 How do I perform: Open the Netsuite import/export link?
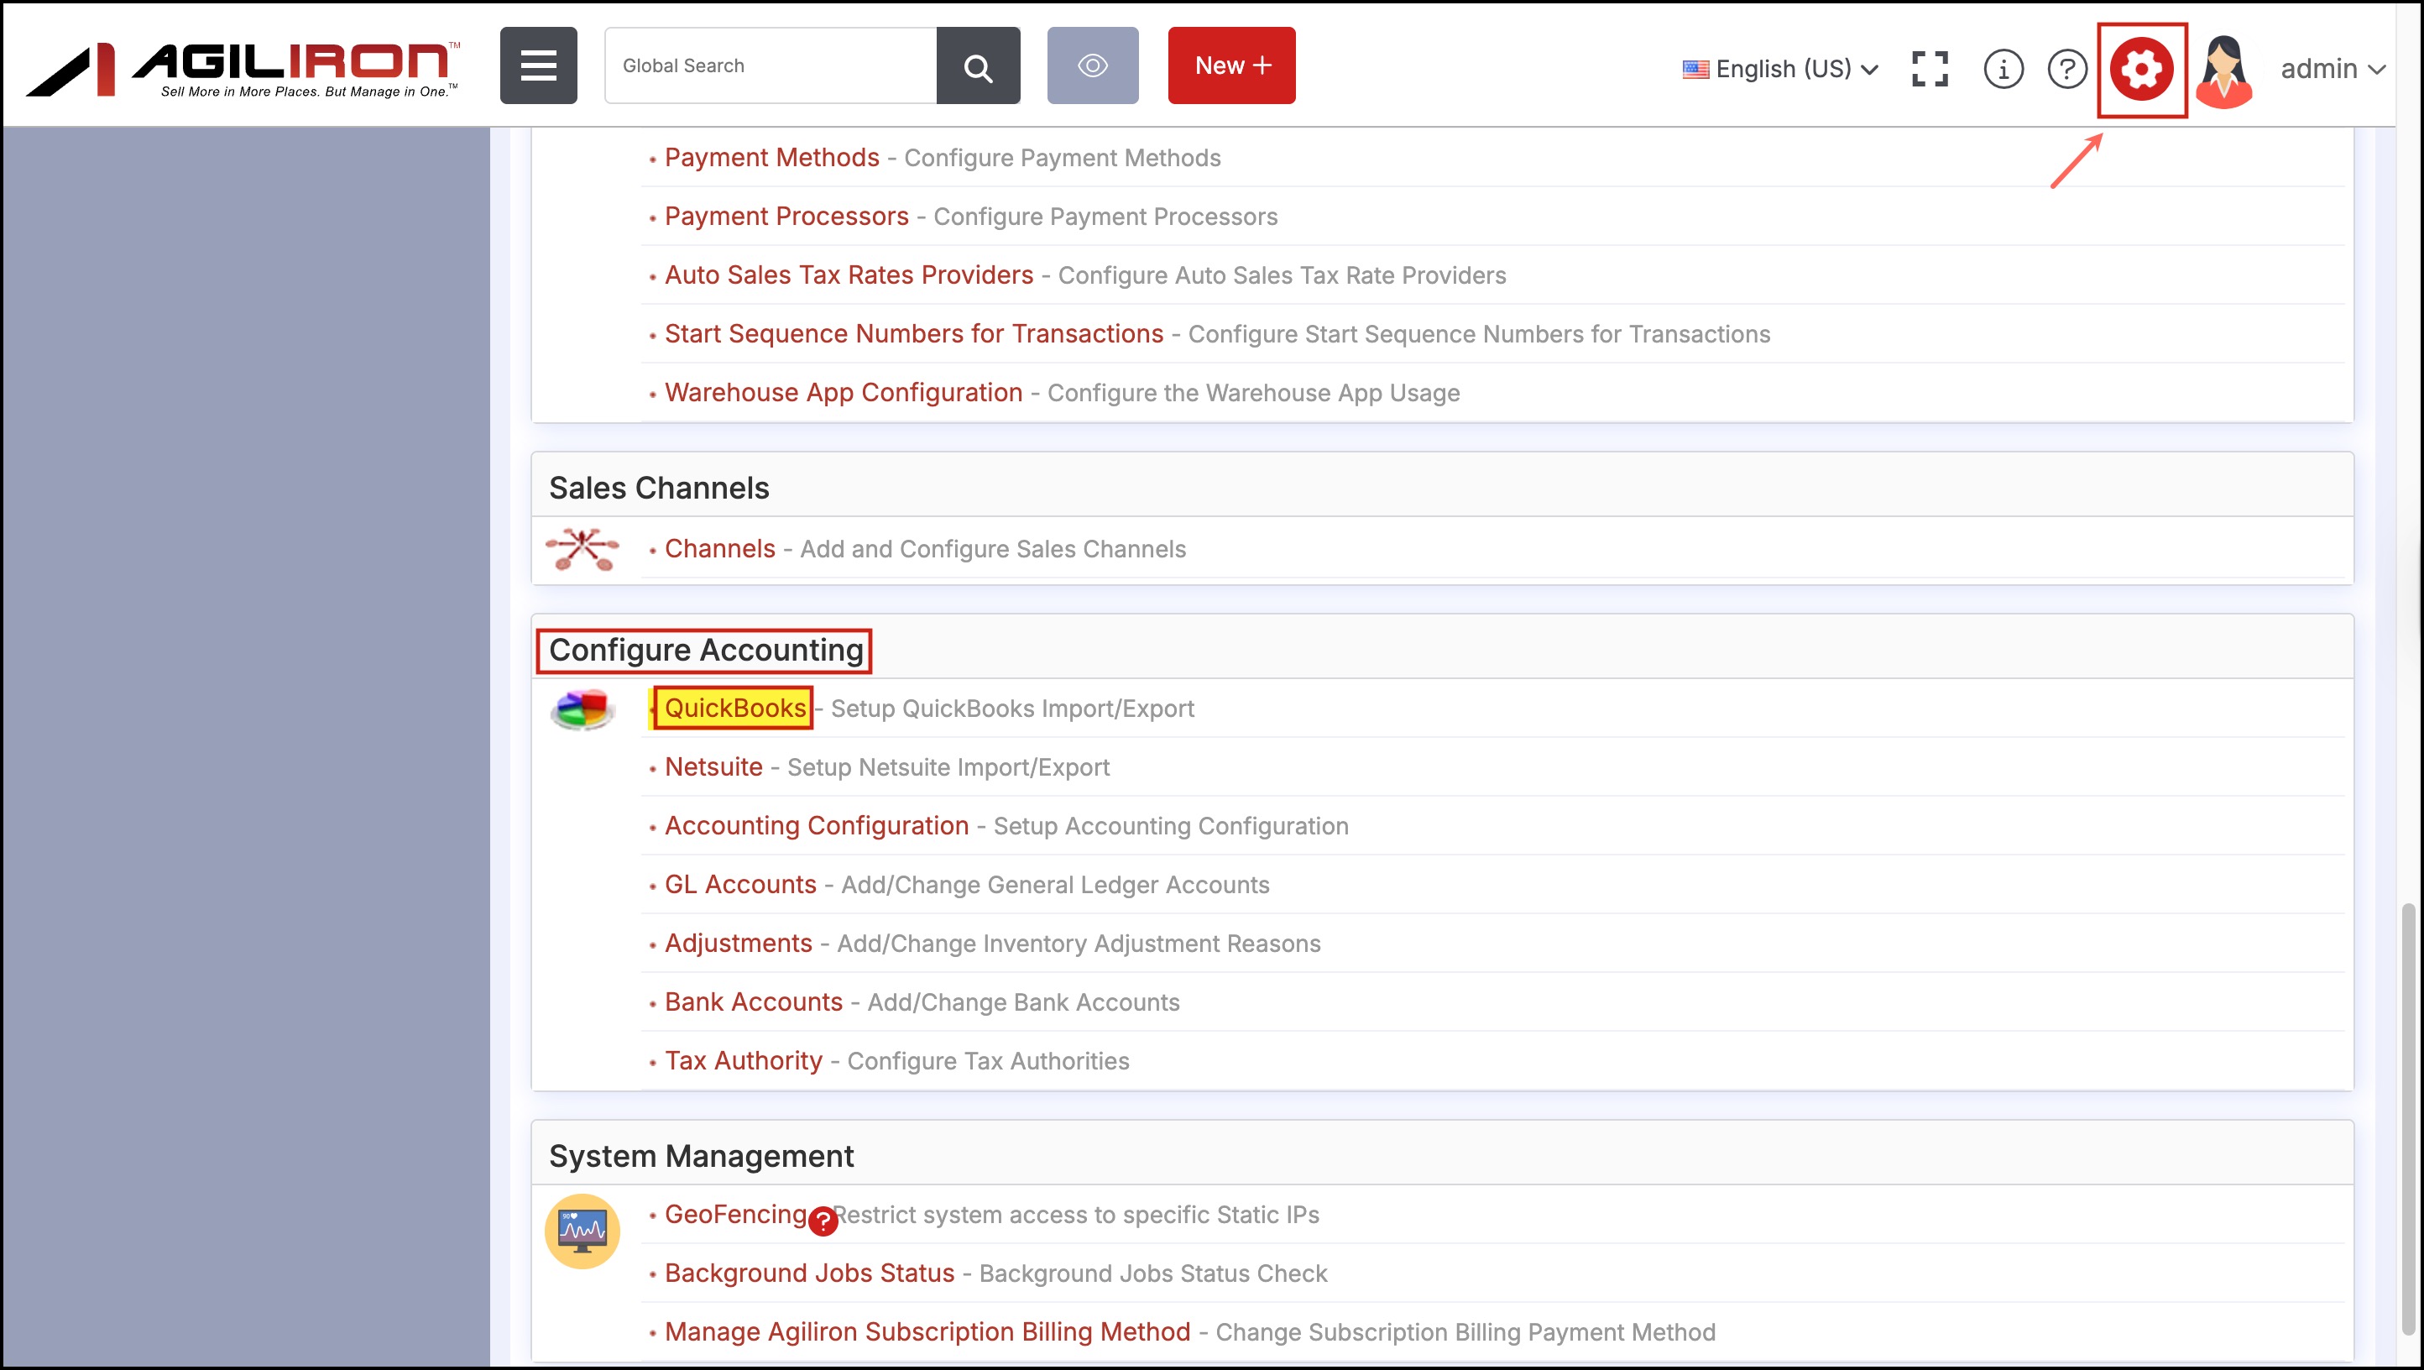(713, 767)
